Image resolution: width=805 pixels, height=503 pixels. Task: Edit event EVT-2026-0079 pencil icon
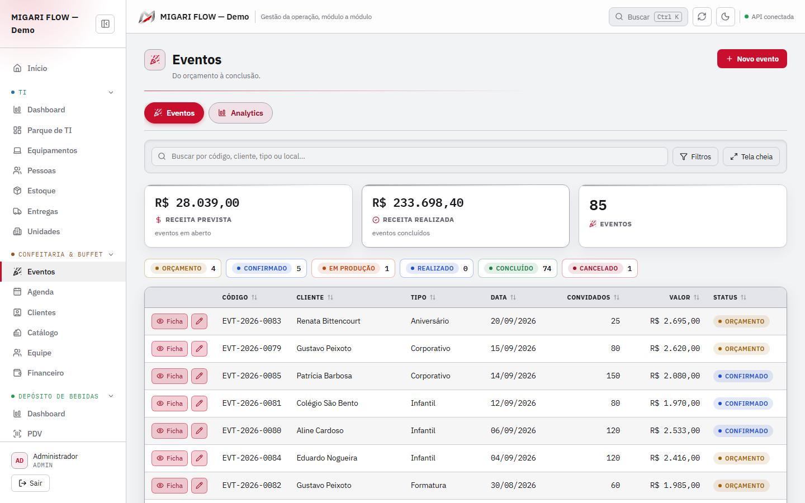[x=200, y=349]
